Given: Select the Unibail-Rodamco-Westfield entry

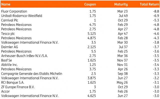Looking at the screenshot, I should (22, 16).
